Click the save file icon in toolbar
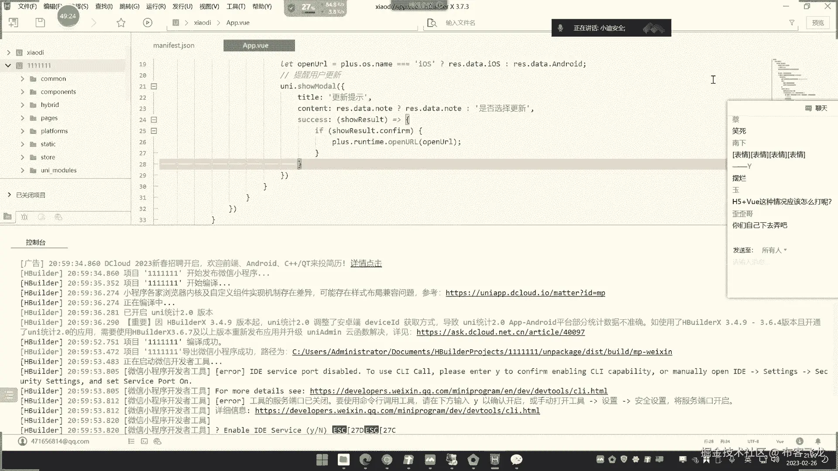 pyautogui.click(x=40, y=23)
